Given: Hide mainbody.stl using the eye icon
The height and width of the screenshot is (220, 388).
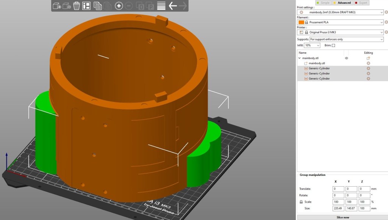Looking at the screenshot, I should [x=346, y=58].
